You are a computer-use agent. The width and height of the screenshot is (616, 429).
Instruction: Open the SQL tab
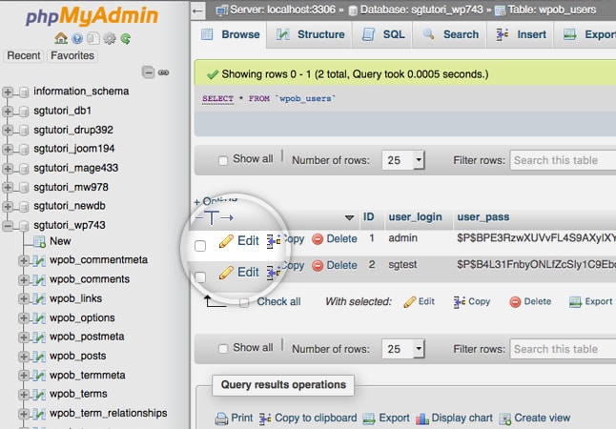(x=383, y=34)
